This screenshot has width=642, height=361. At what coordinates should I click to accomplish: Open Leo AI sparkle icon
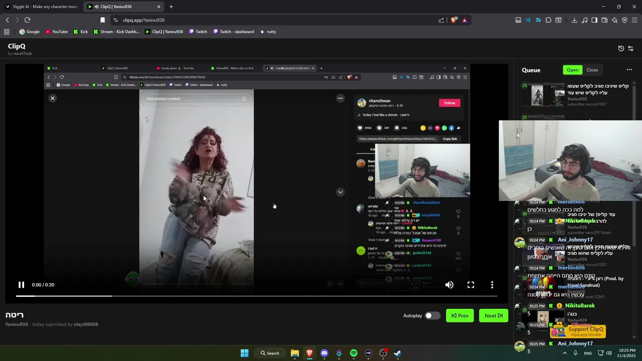tap(614, 20)
